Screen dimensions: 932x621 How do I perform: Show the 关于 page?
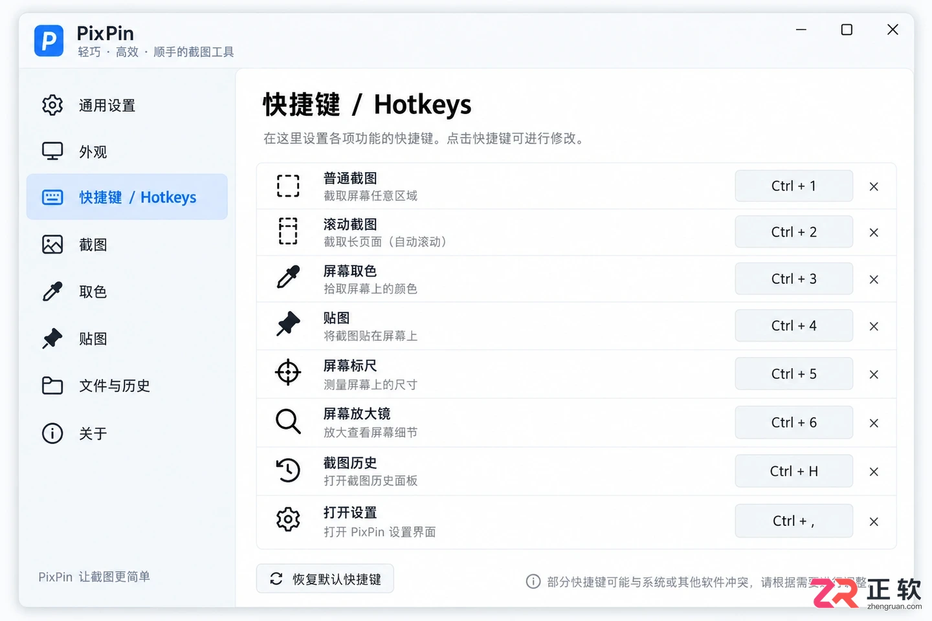(x=127, y=433)
